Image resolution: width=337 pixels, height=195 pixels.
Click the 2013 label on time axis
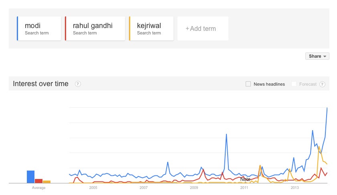(x=295, y=188)
